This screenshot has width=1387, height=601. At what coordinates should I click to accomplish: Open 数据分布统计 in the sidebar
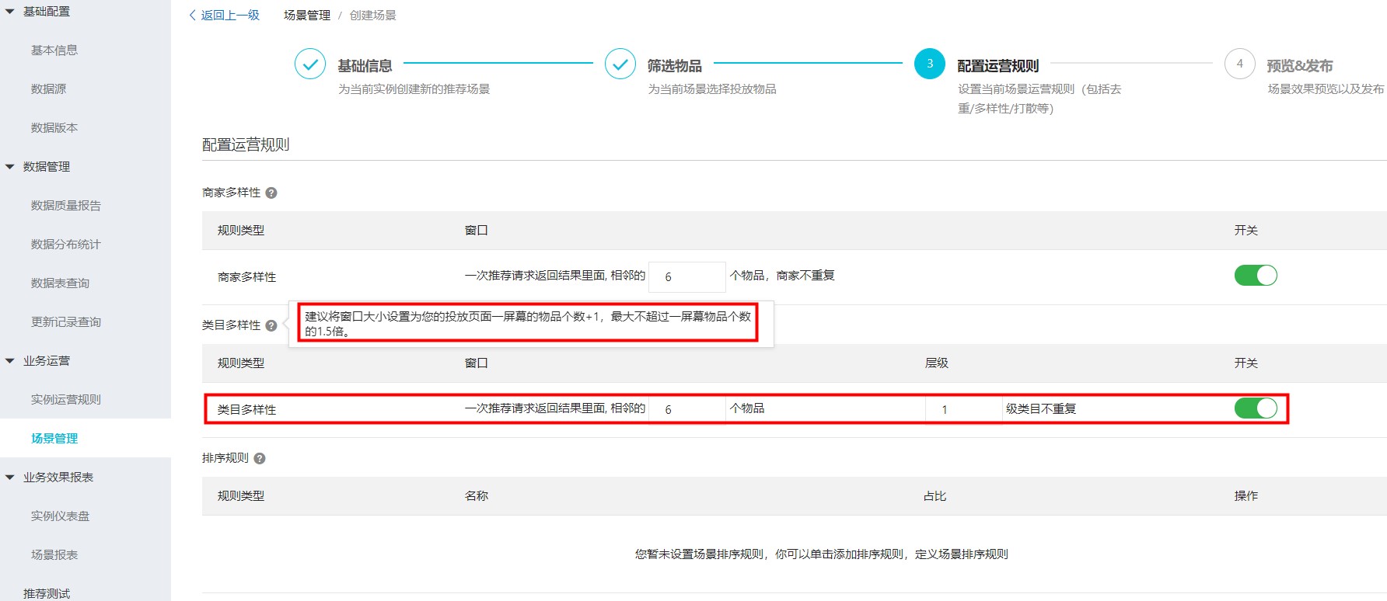66,245
